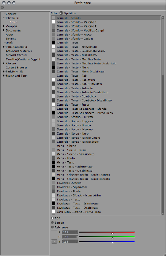This screenshot has height=256, width=166.
Task: Open Anteprima Materiale preferences
Action: click(19, 51)
